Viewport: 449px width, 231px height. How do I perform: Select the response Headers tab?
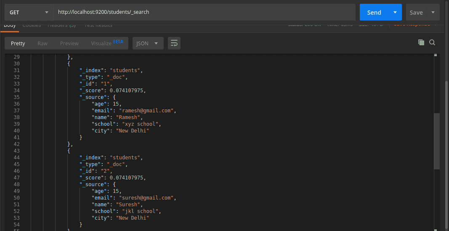61,25
